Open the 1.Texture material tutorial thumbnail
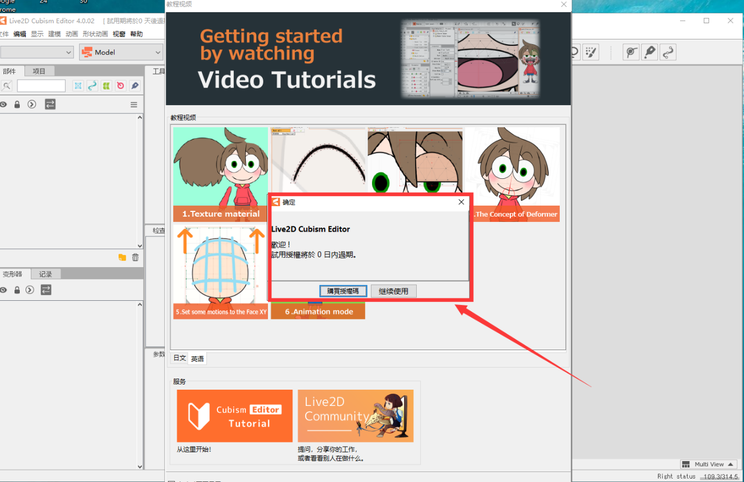The image size is (744, 482). 221,175
